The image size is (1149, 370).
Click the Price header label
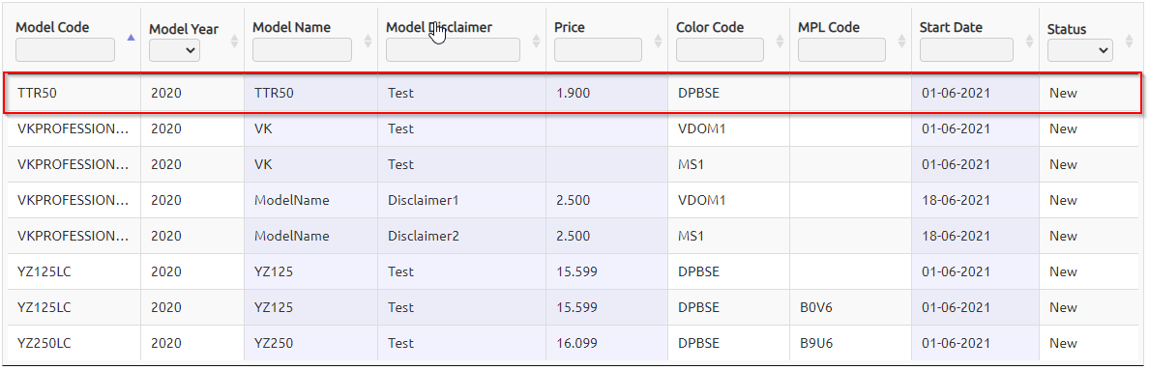pos(570,27)
